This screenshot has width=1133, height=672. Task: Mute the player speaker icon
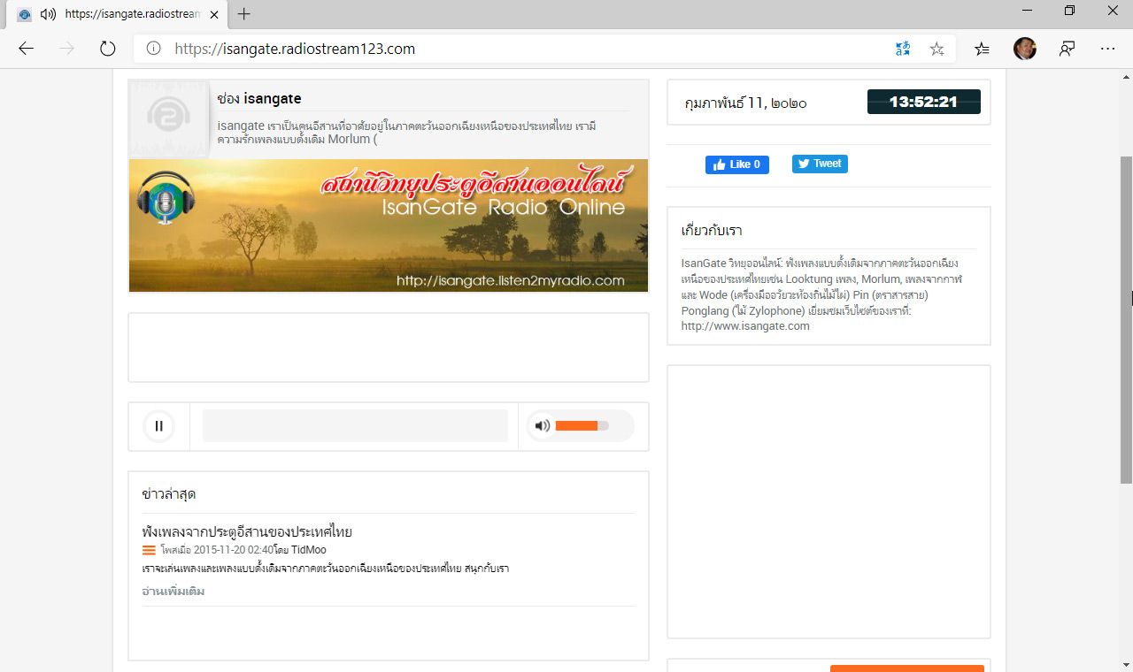coord(543,426)
